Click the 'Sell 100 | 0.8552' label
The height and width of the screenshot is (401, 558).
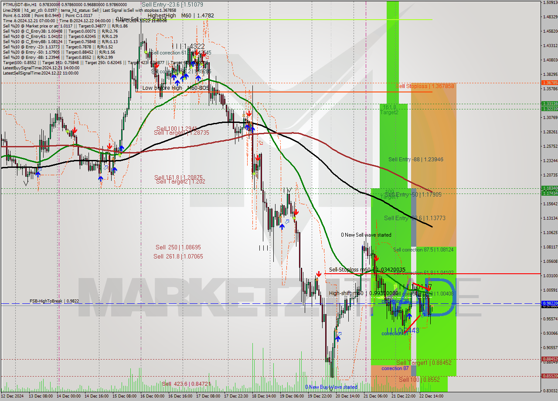pyautogui.click(x=419, y=380)
